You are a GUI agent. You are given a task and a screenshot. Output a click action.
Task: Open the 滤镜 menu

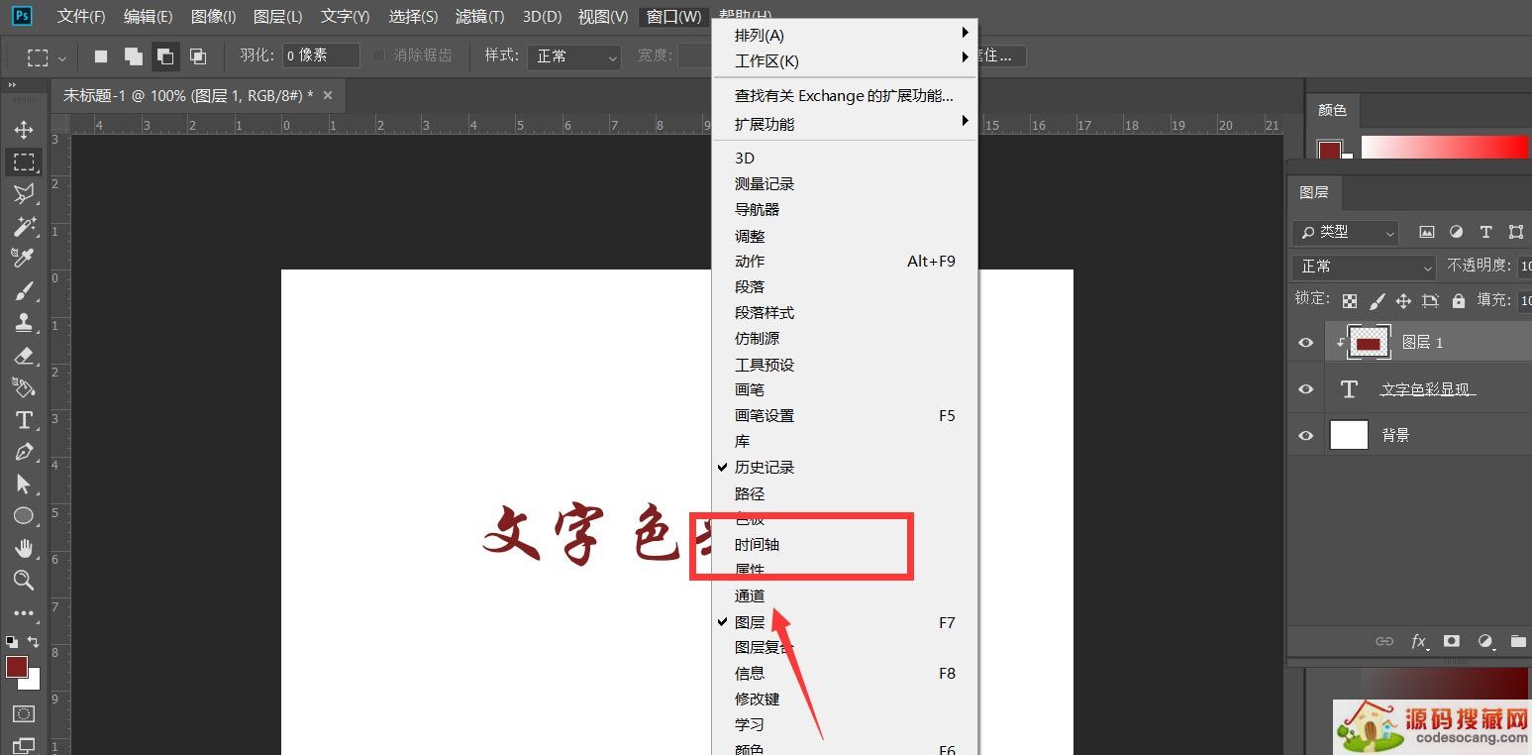point(479,16)
